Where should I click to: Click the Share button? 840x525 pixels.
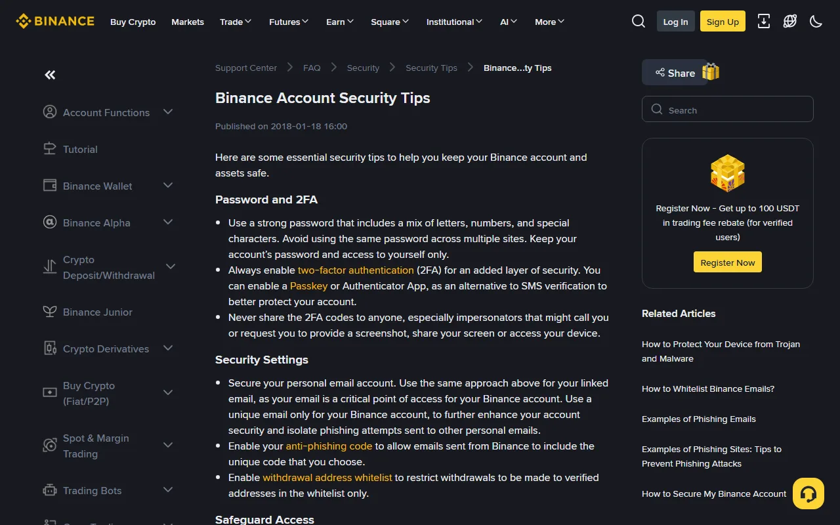click(x=674, y=73)
